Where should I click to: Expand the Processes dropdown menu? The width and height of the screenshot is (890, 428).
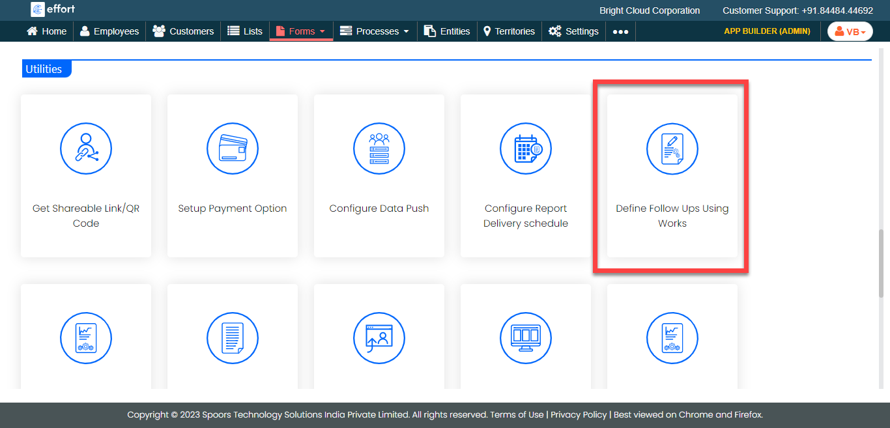(x=375, y=31)
